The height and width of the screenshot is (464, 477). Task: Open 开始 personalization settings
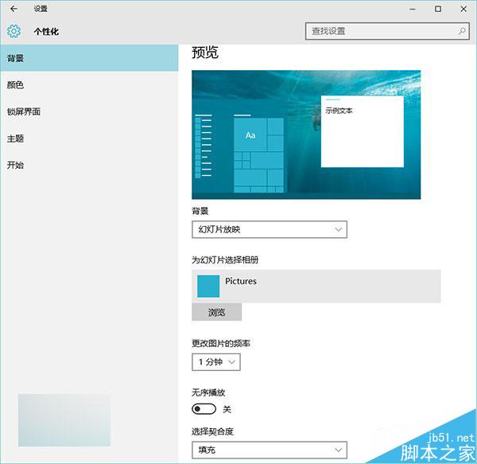point(16,165)
